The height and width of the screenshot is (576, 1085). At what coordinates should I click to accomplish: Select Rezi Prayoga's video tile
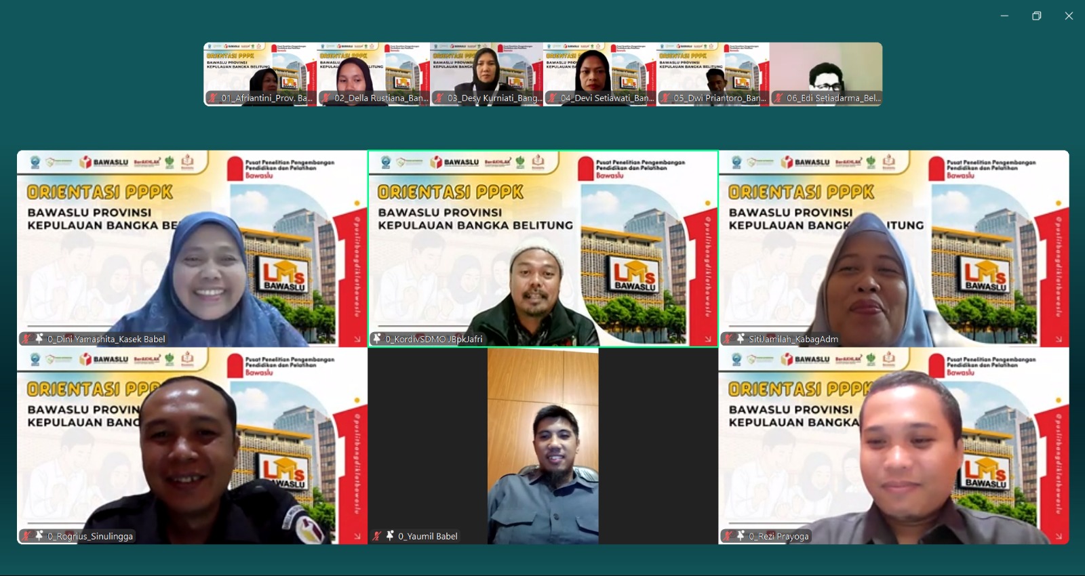[x=894, y=446]
